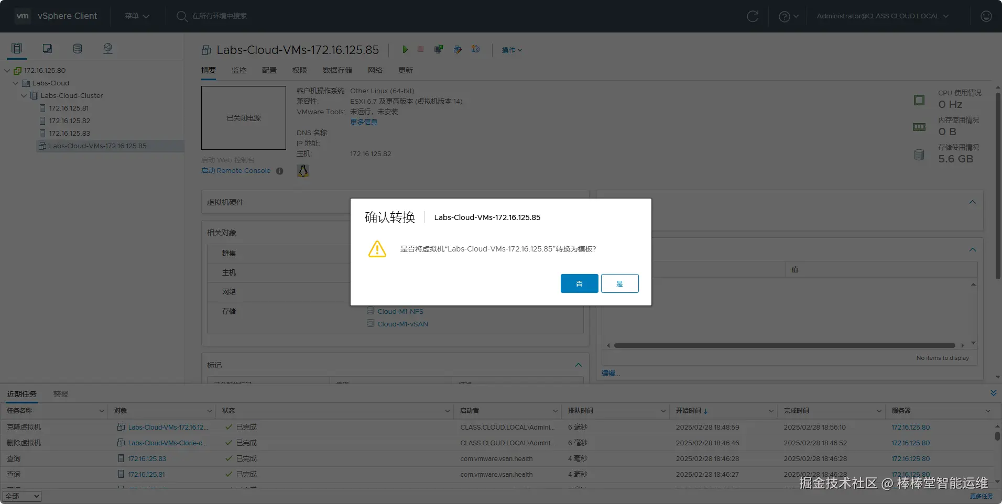The image size is (1002, 504).
Task: Click the memory usage icon
Action: pyautogui.click(x=919, y=127)
